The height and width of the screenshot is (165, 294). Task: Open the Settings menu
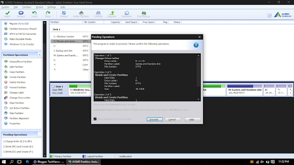51,7
